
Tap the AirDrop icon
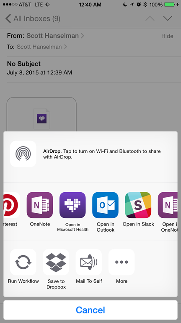23,154
